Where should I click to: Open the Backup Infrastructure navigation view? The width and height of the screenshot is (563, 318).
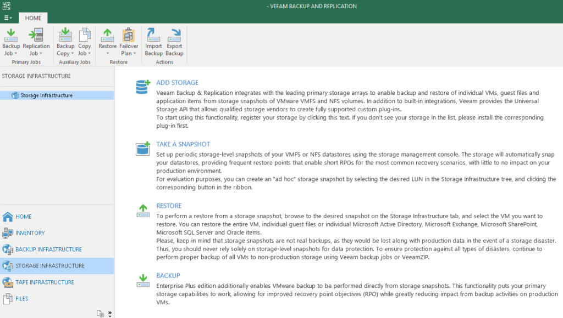click(x=48, y=249)
